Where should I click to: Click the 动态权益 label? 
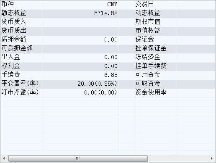148,13
